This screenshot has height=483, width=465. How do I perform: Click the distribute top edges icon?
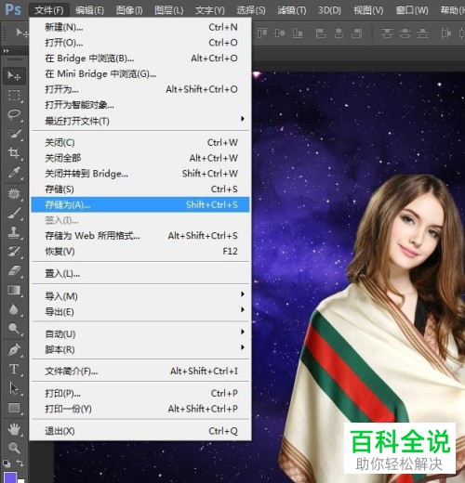pyautogui.click(x=387, y=33)
